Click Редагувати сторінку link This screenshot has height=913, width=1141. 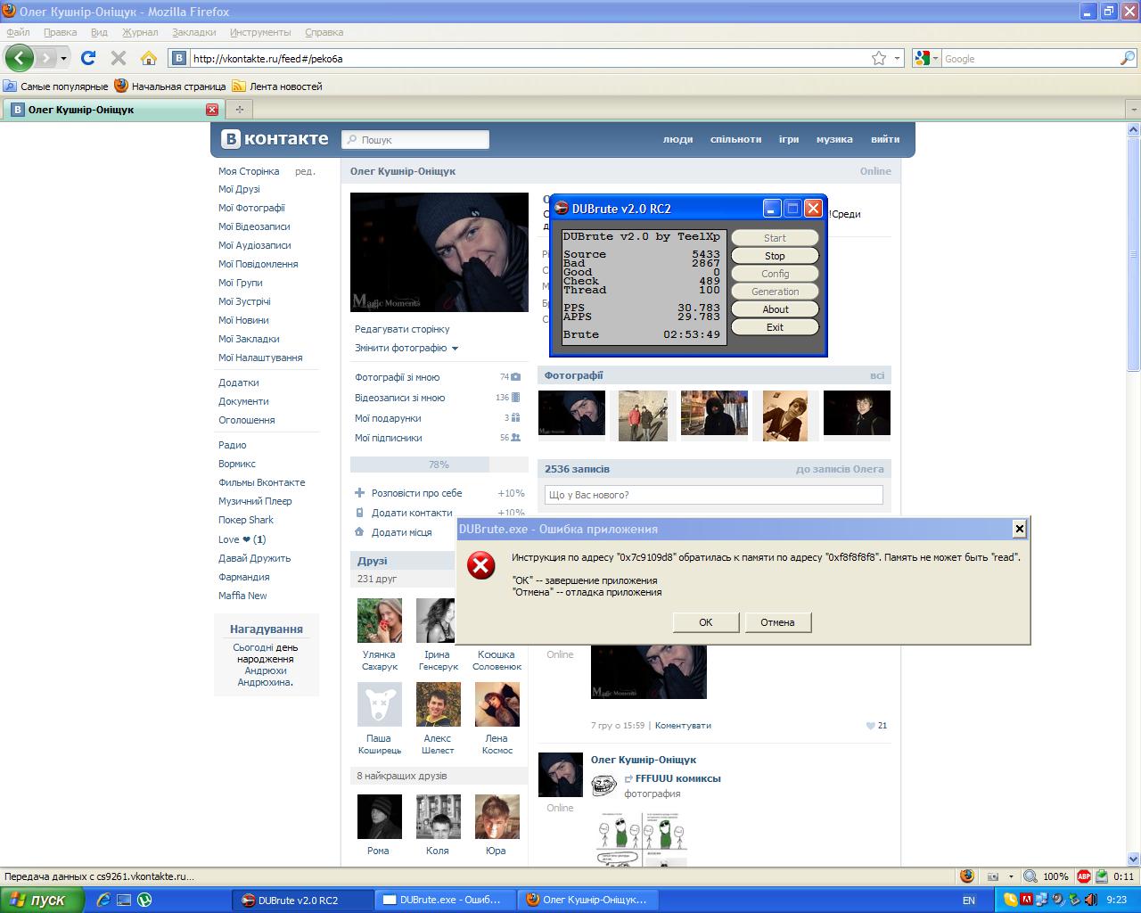pos(402,329)
